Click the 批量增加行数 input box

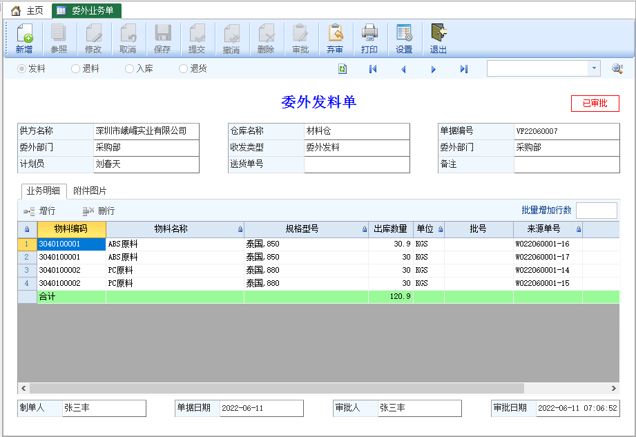pos(597,211)
